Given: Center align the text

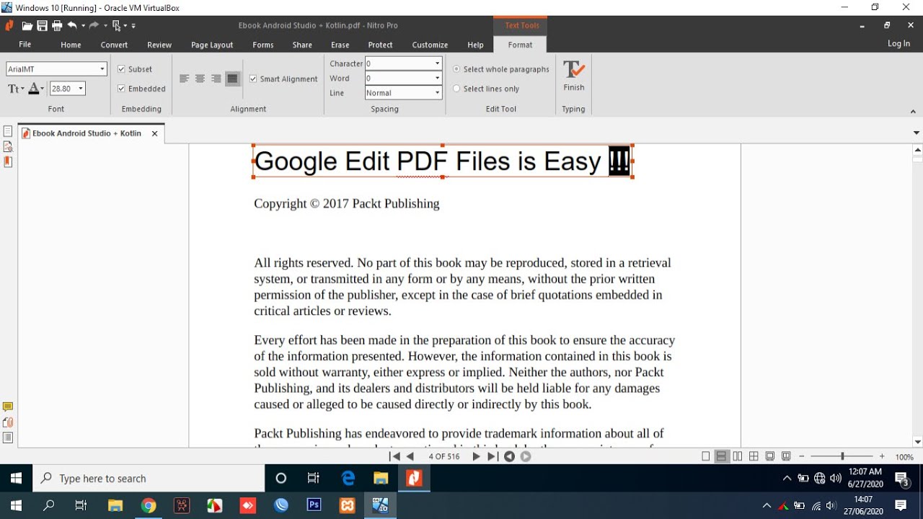Looking at the screenshot, I should tap(200, 79).
